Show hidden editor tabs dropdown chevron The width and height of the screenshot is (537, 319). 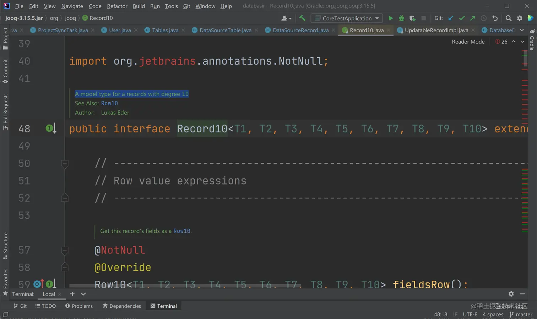(x=522, y=30)
